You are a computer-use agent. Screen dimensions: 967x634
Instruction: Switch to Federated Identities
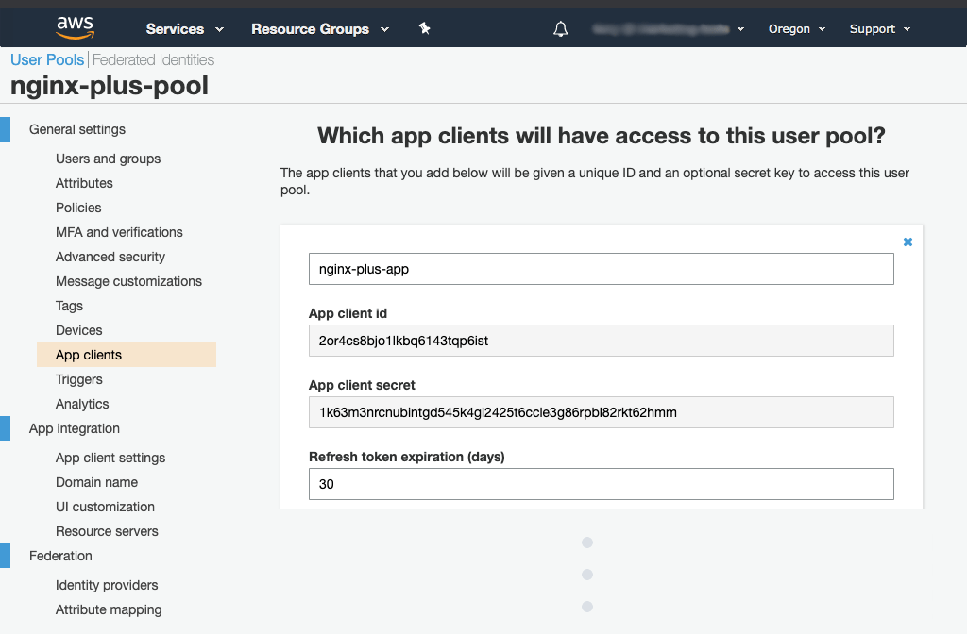pos(153,59)
